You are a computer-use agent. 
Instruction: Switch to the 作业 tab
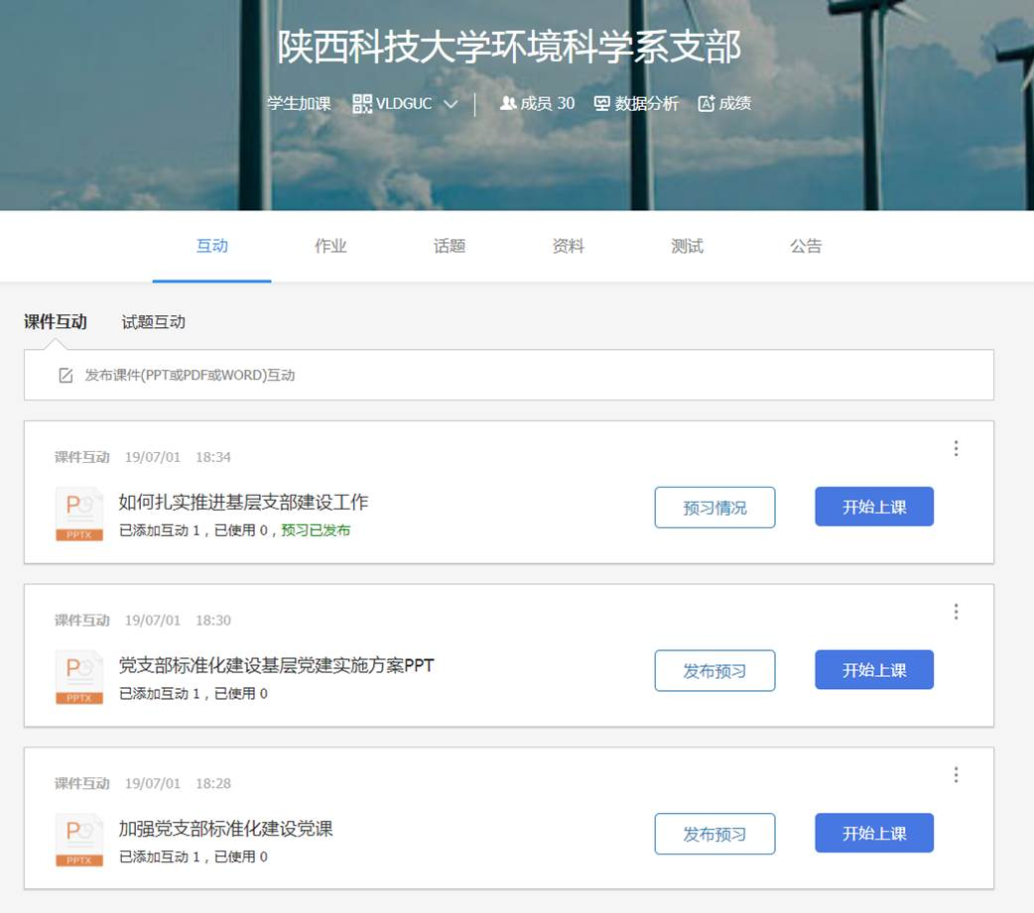[330, 246]
